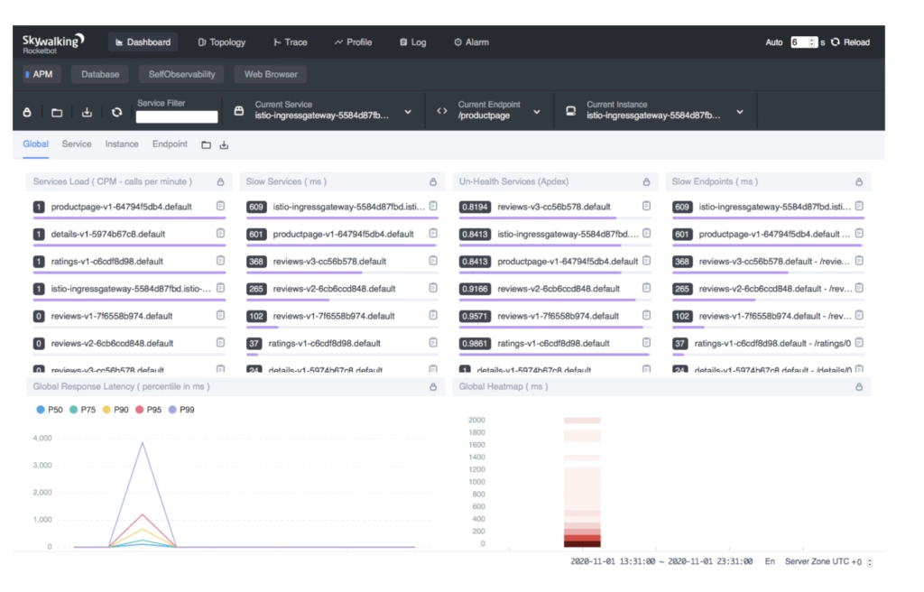Toggle the P50 legend series
Viewport: 924px width, 592px height.
point(50,410)
